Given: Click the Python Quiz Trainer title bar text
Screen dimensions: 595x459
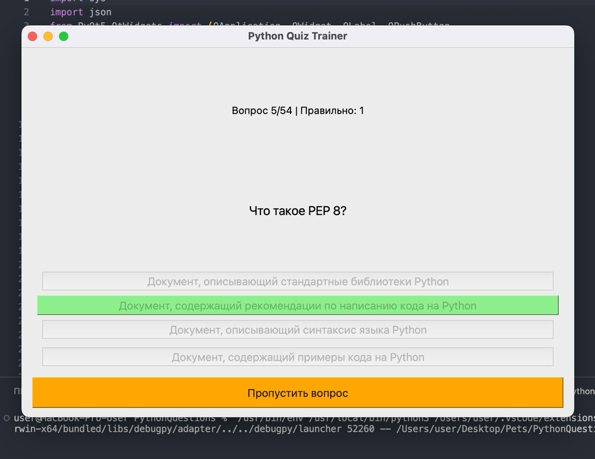Looking at the screenshot, I should [297, 36].
